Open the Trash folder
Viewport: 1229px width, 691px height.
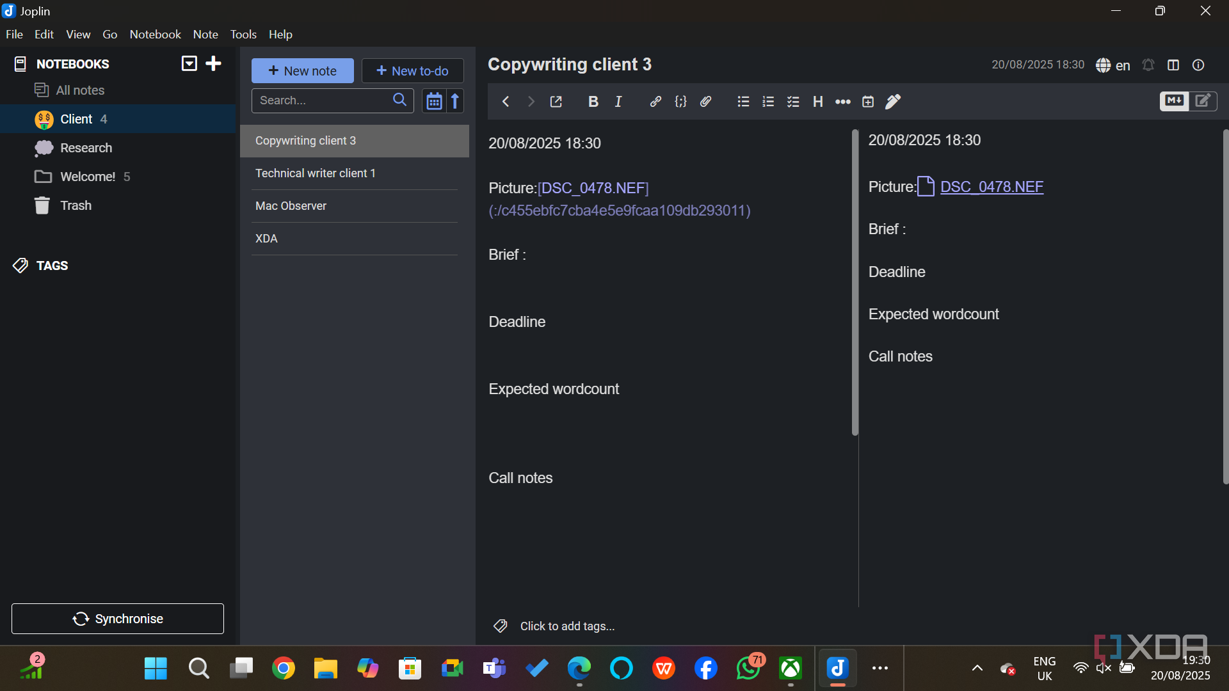118,205
